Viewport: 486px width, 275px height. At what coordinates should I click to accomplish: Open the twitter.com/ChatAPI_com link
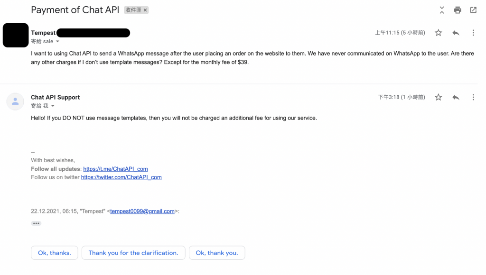(121, 177)
